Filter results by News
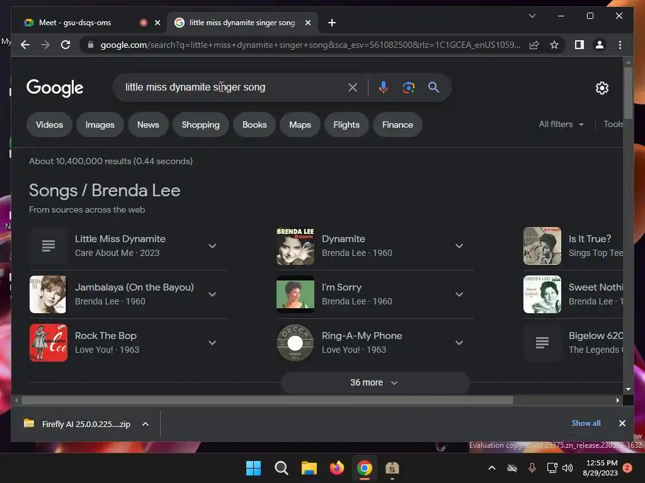 click(148, 125)
